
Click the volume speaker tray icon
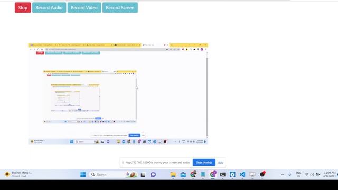[312, 175]
